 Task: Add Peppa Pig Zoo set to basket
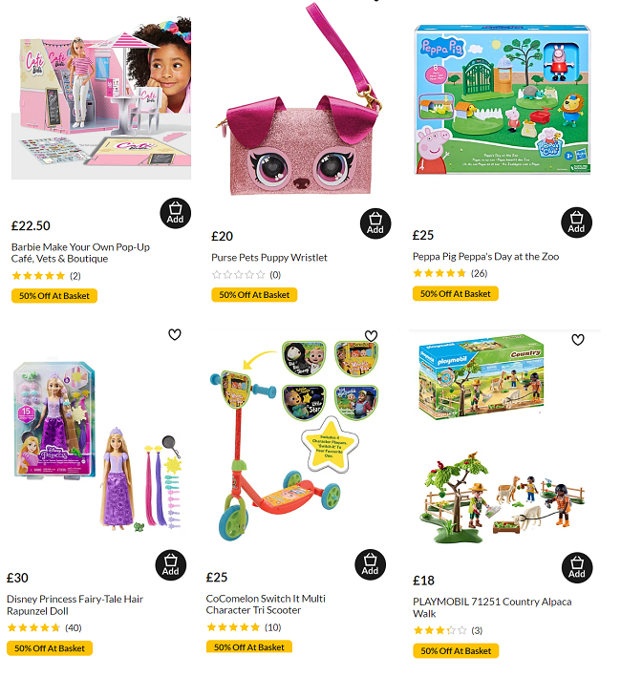coord(576,222)
